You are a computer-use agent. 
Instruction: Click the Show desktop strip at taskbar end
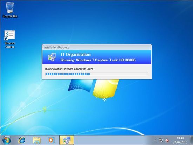point(191,140)
